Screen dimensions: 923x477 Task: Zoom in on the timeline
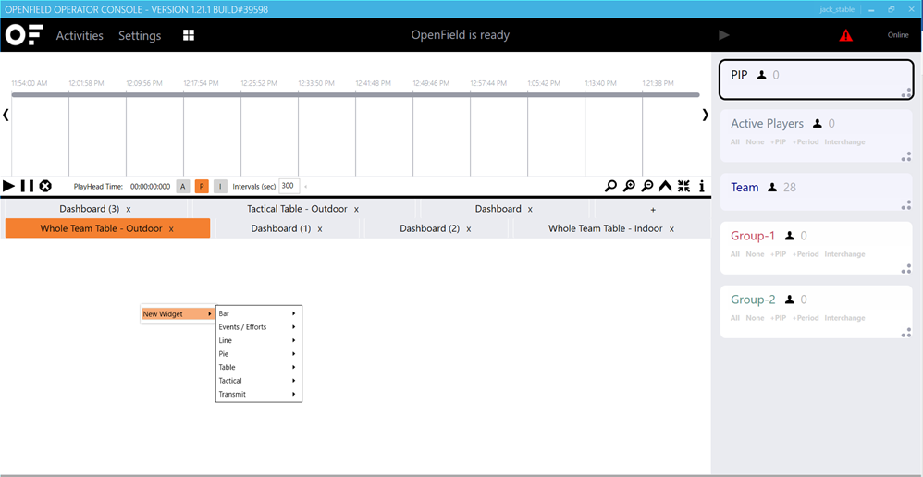[629, 186]
